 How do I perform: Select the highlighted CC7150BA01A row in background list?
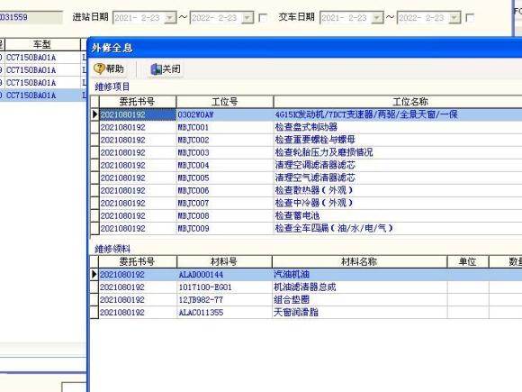click(42, 96)
